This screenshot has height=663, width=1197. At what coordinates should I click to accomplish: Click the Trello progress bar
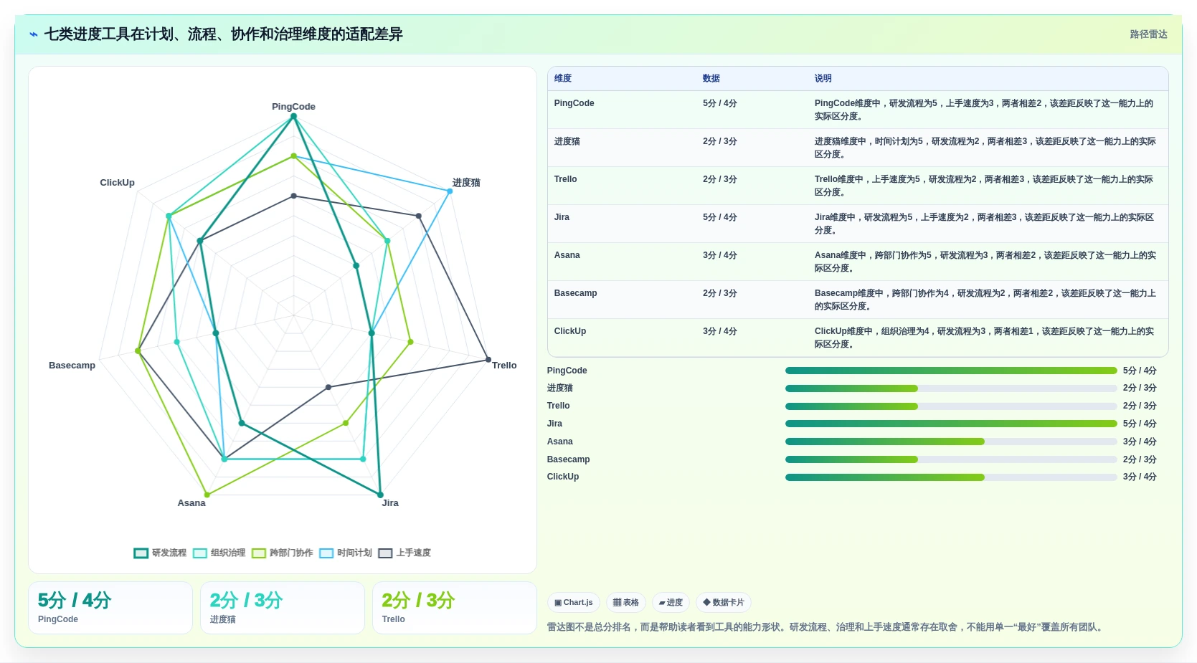pyautogui.click(x=951, y=406)
